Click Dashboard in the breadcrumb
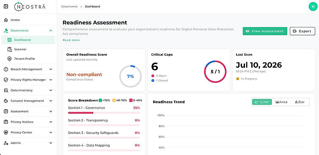 coord(92,6)
